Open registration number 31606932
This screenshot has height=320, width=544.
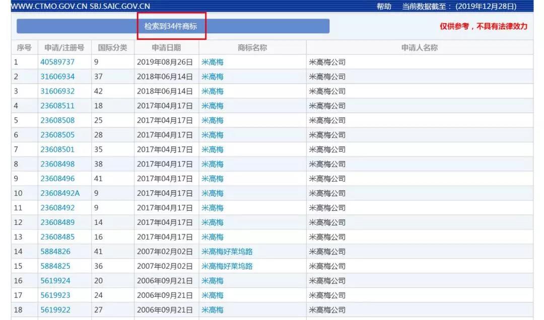(57, 91)
